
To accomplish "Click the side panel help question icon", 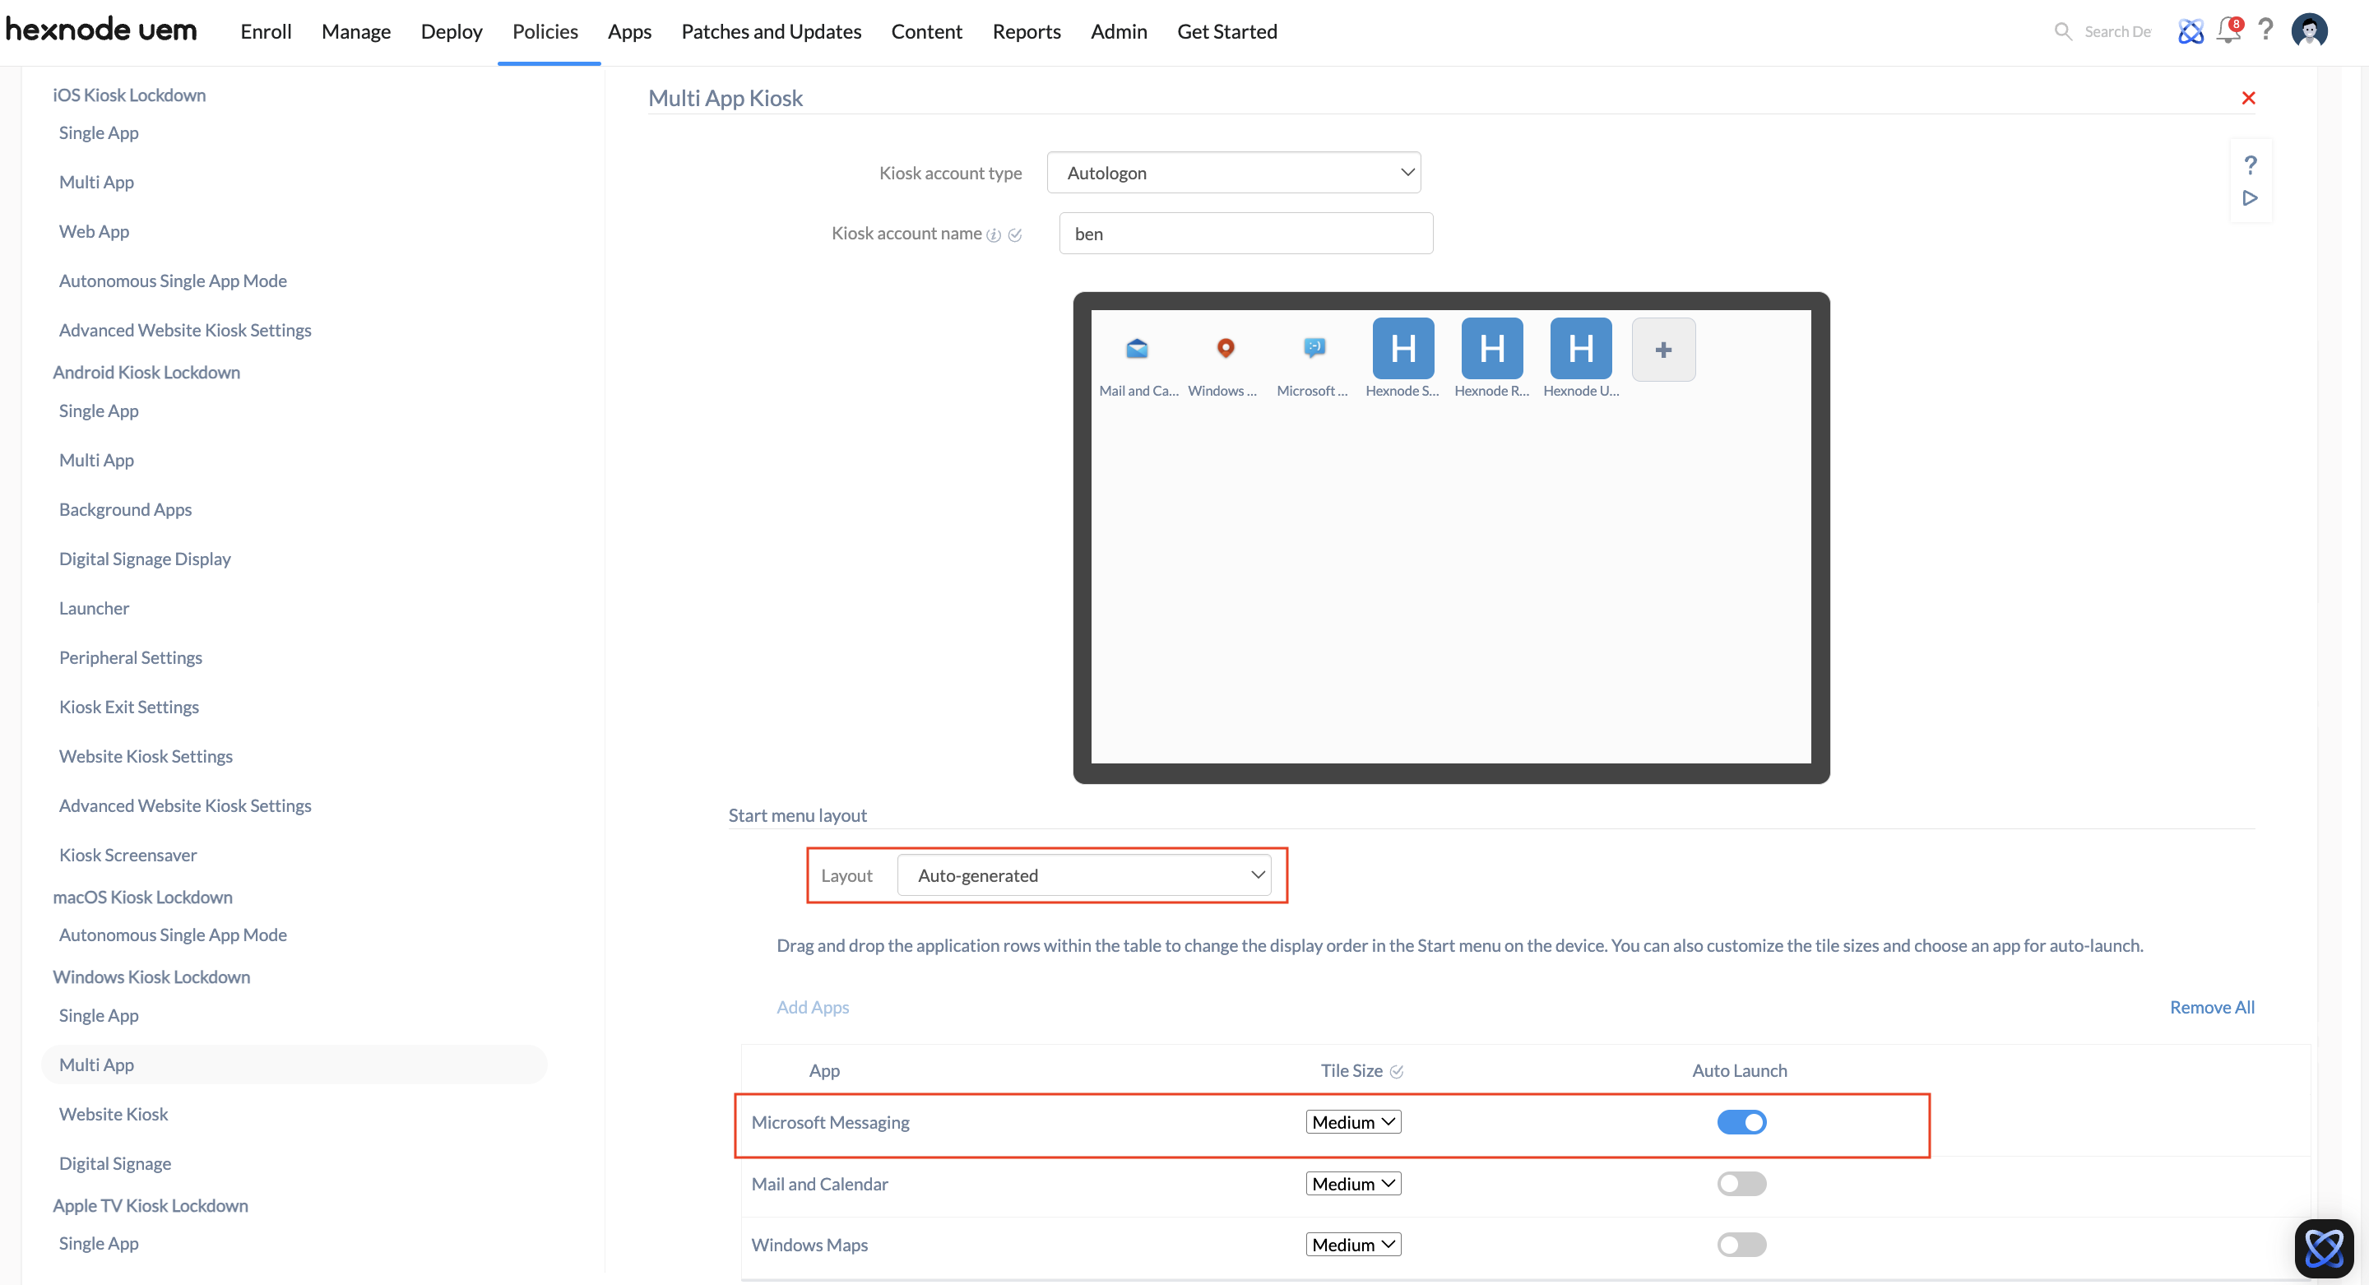I will pyautogui.click(x=2250, y=165).
